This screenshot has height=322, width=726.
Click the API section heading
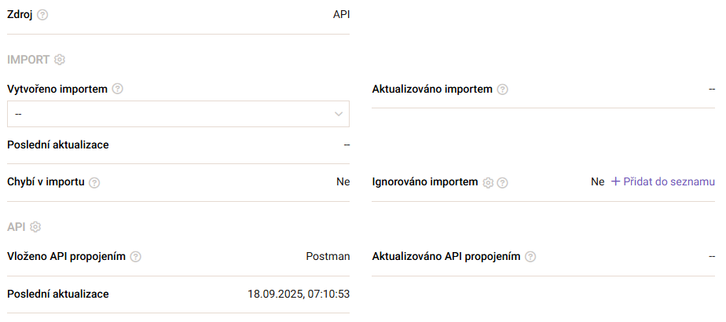click(x=16, y=227)
